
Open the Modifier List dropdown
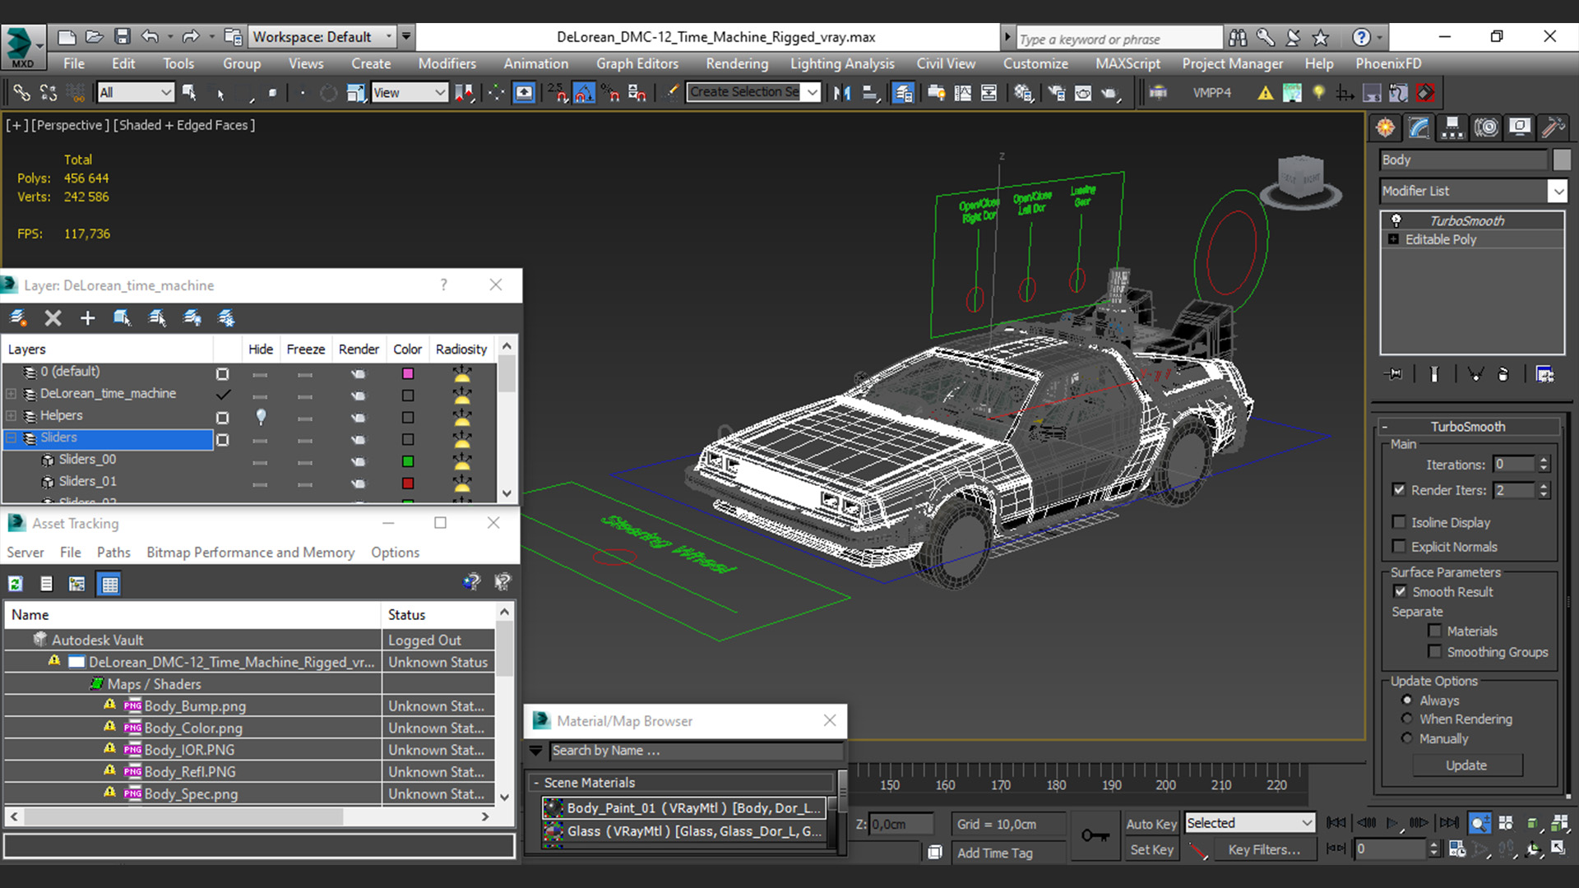coord(1557,191)
